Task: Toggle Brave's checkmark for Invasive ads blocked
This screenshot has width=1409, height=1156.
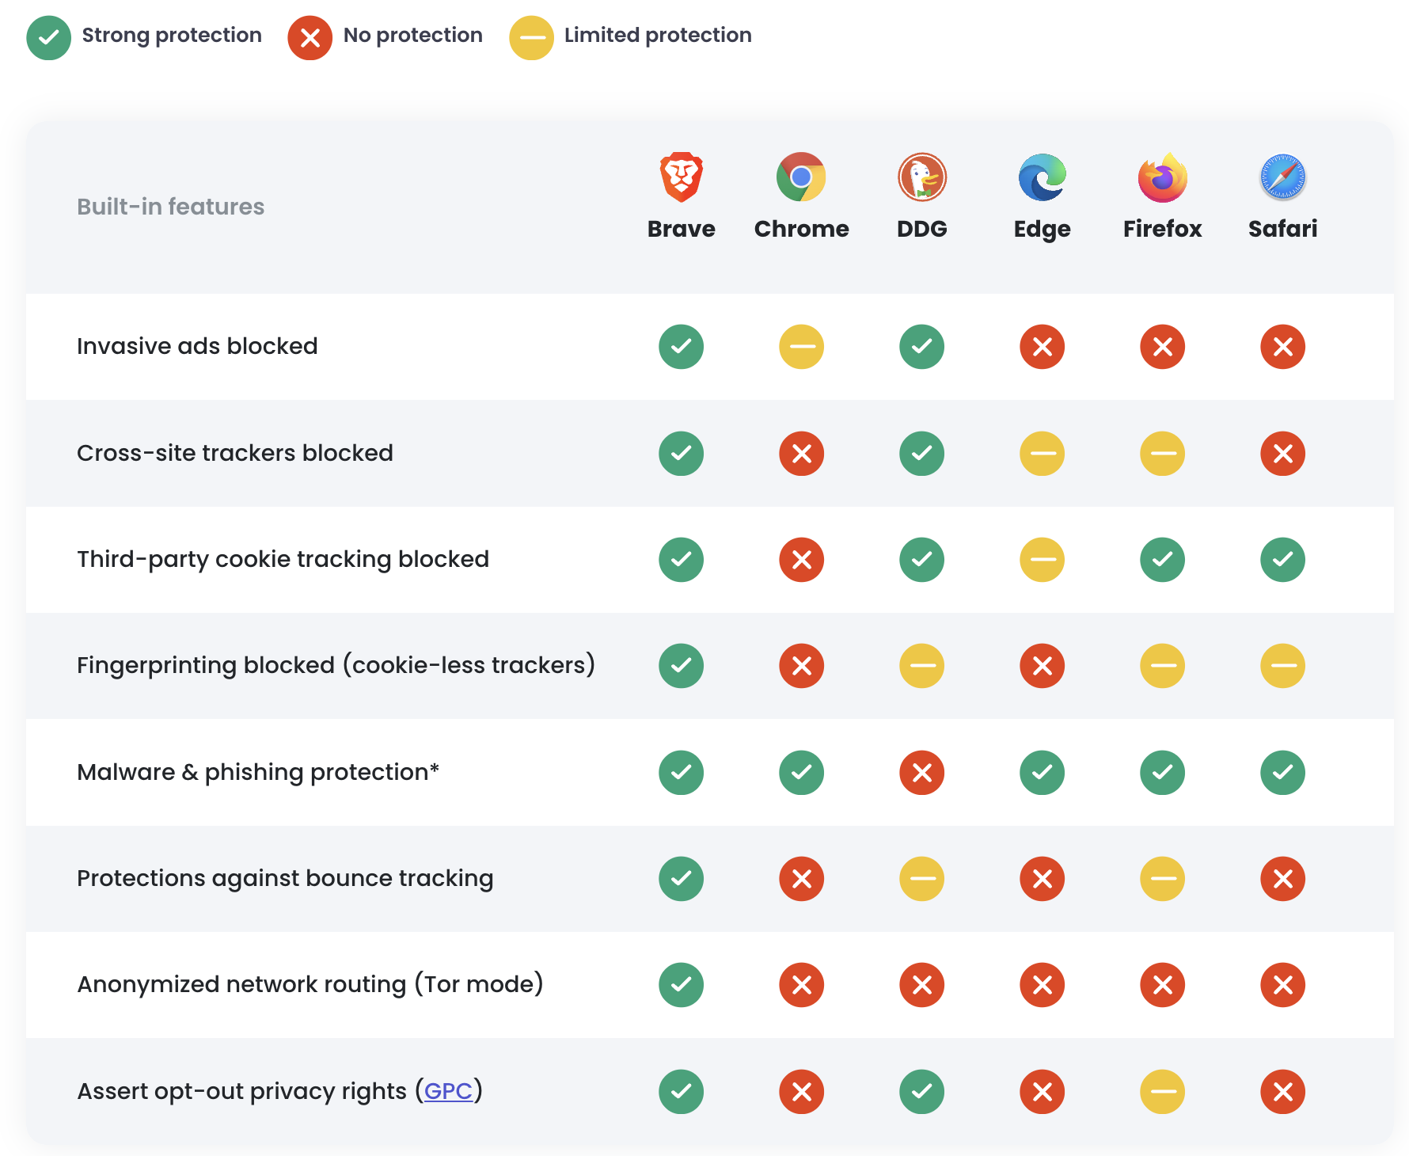Action: [681, 347]
